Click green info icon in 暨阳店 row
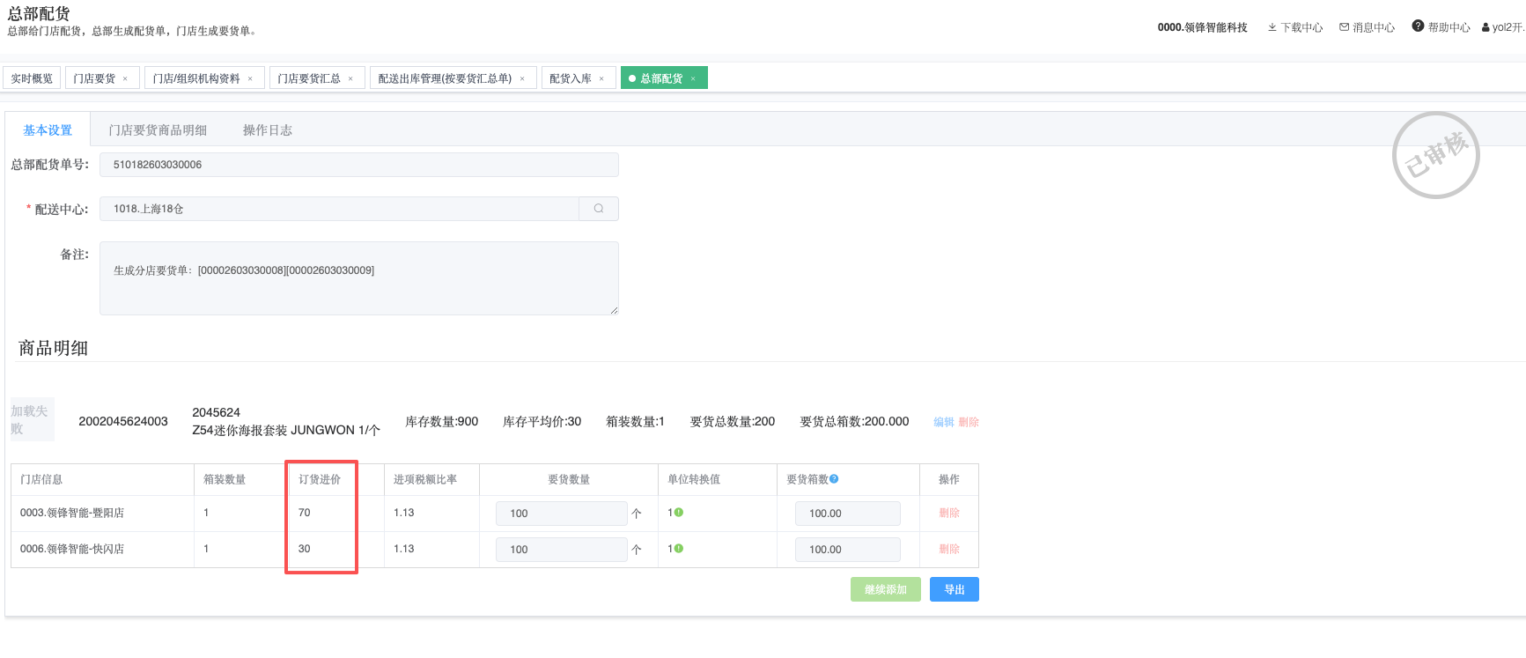 point(679,513)
